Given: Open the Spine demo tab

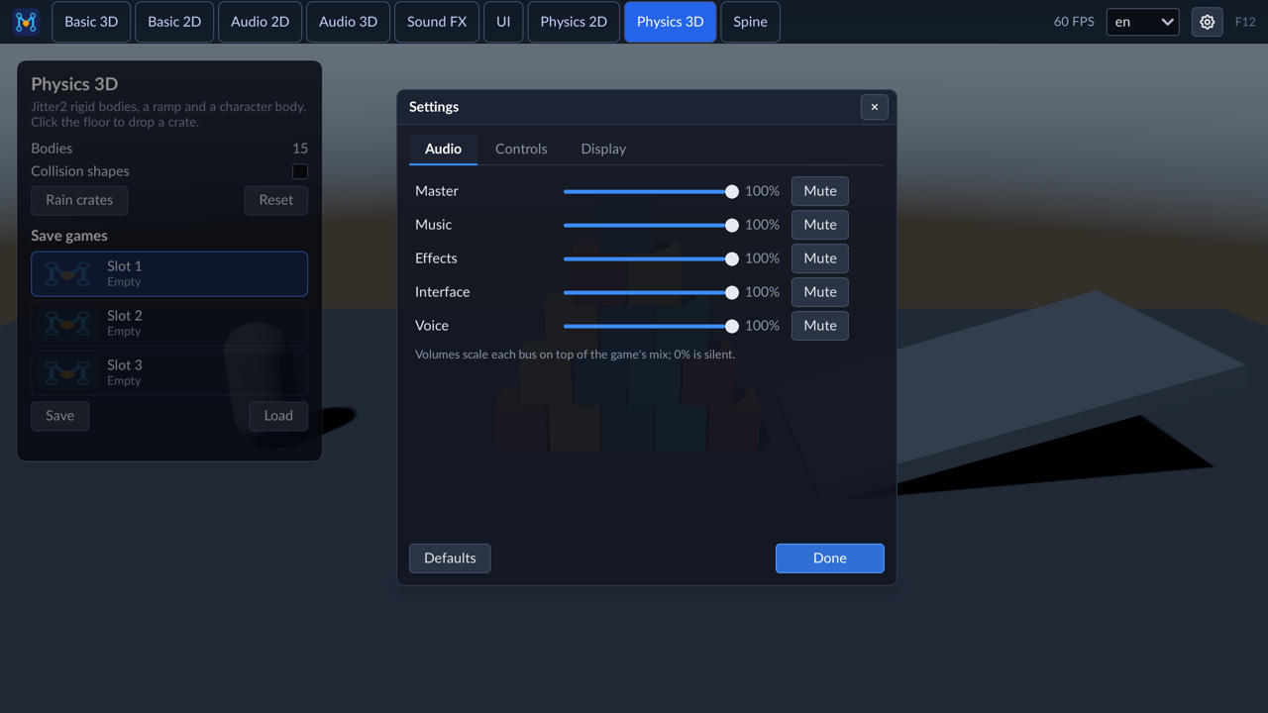Looking at the screenshot, I should [x=750, y=22].
